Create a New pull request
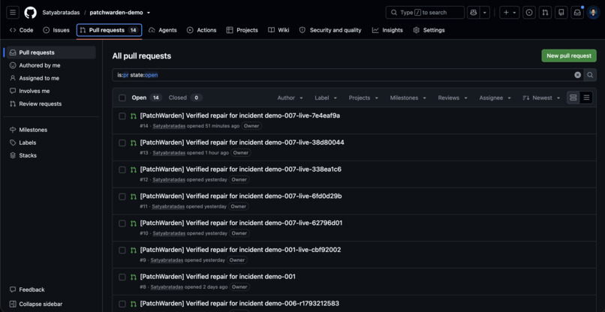The image size is (605, 312). 569,56
